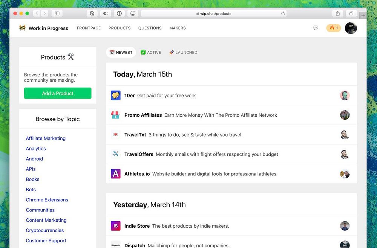Viewport: 377px width, 248px height.
Task: Click the fire streak badge showing 1
Action: click(x=334, y=28)
